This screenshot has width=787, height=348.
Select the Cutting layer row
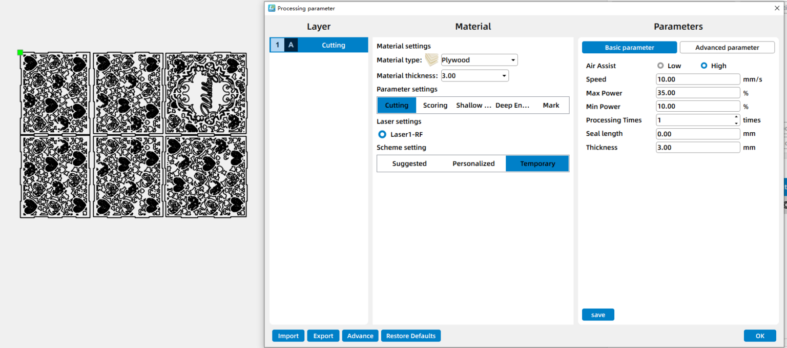click(x=333, y=45)
